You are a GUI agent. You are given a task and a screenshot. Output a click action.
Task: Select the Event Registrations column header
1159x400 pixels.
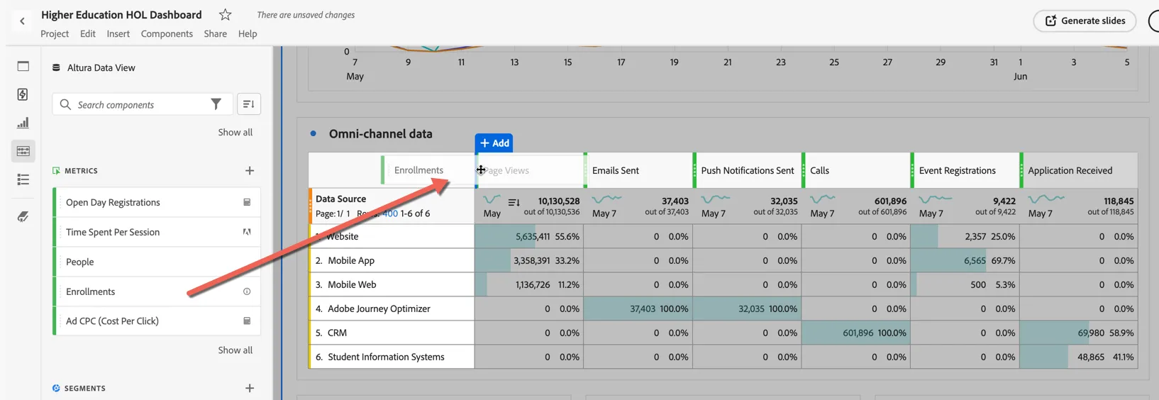click(965, 170)
